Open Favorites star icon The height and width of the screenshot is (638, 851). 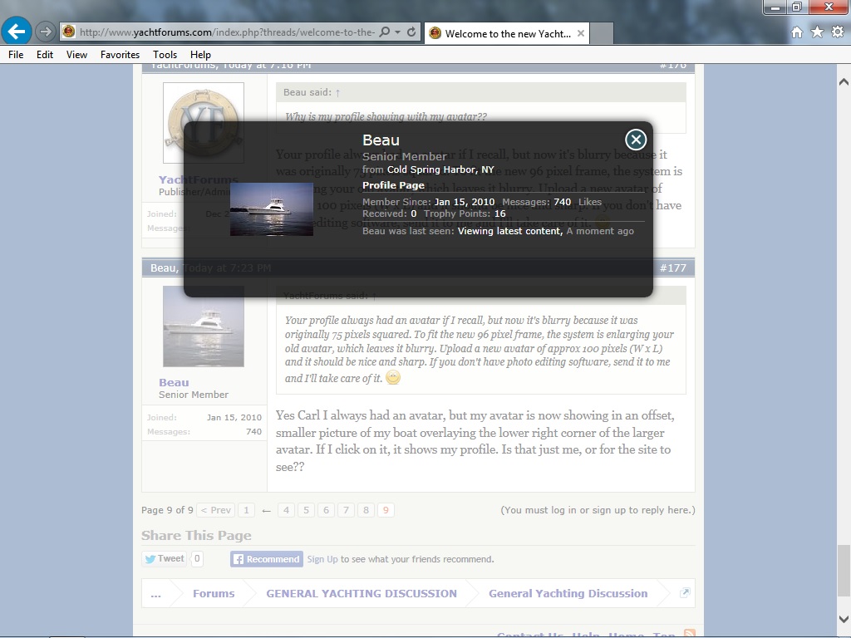point(817,32)
